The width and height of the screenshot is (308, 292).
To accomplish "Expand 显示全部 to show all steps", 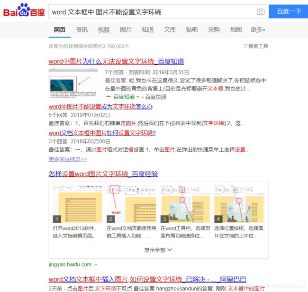I will tap(158, 250).
